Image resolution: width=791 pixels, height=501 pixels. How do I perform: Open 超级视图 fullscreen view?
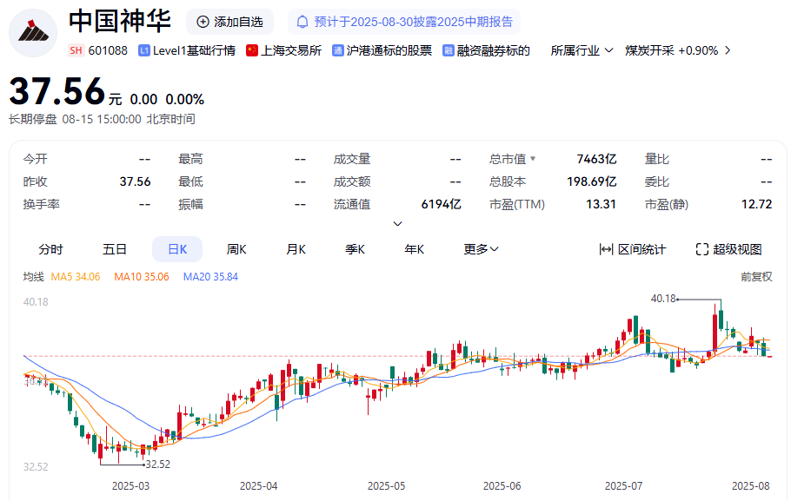tap(728, 249)
